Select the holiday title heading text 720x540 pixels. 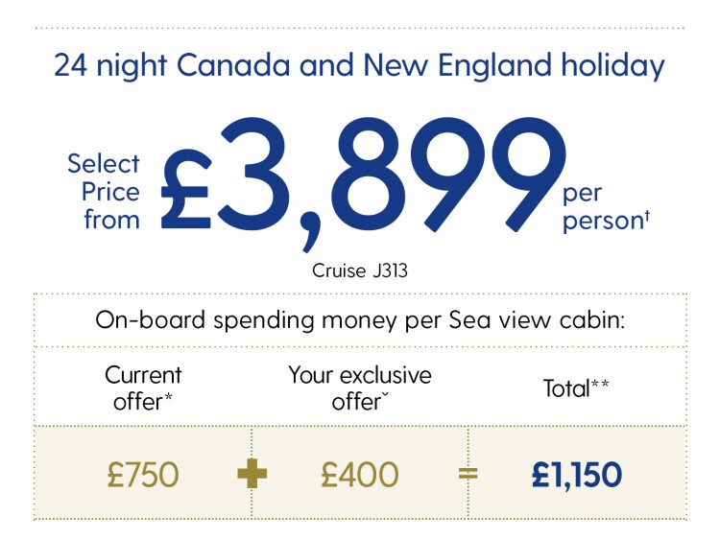(360, 65)
